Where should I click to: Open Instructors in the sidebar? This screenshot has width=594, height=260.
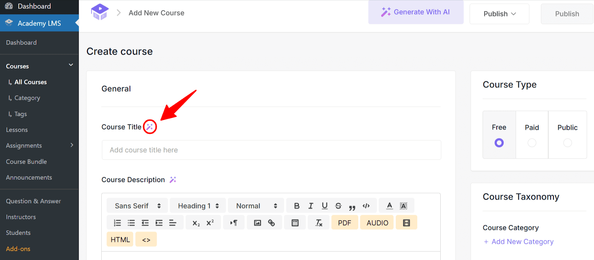click(x=21, y=217)
